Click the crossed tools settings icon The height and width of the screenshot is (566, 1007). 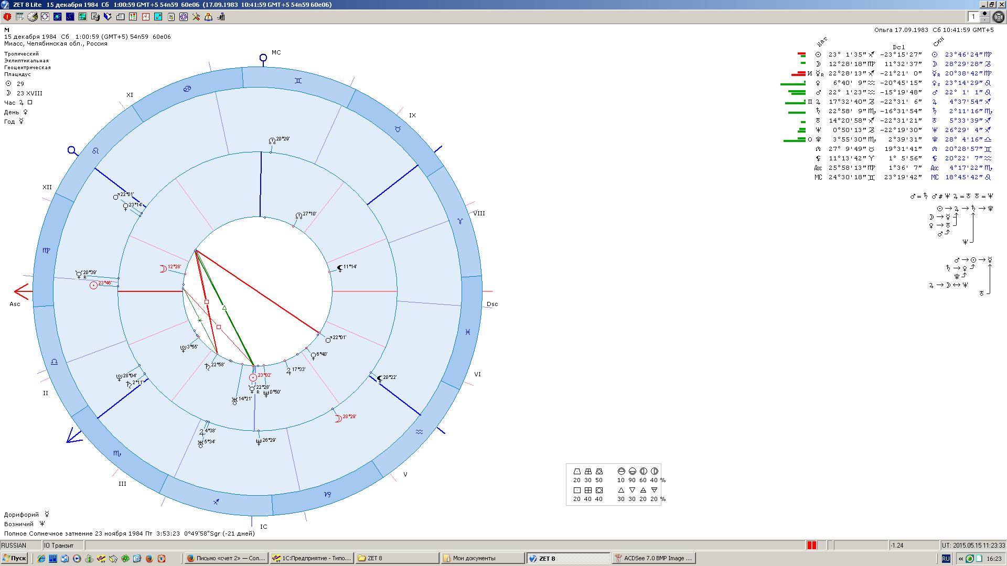click(x=196, y=17)
